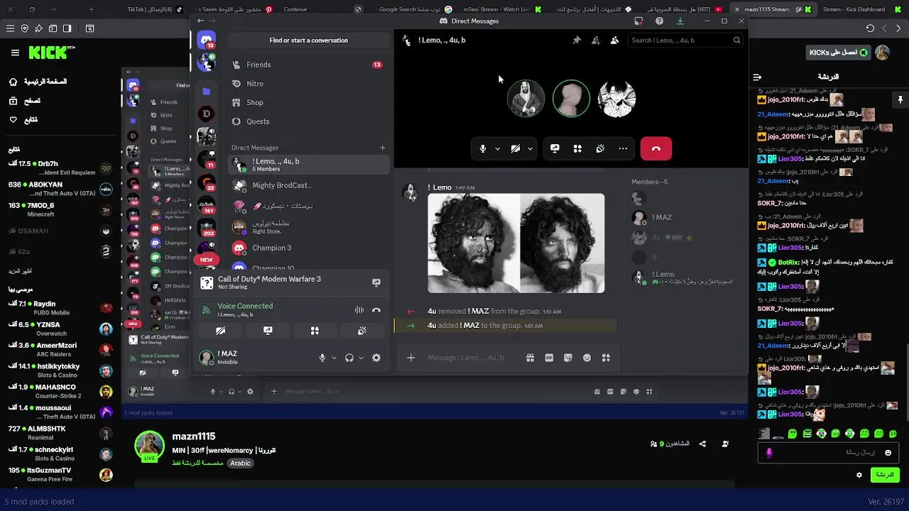Viewport: 909px width, 511px height.
Task: Click the get KICKs button
Action: tap(839, 53)
